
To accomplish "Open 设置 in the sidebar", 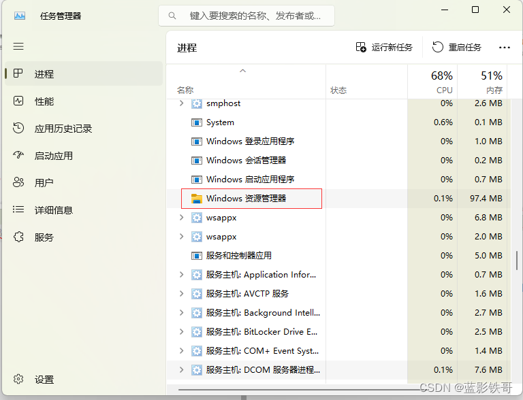I will [x=83, y=380].
